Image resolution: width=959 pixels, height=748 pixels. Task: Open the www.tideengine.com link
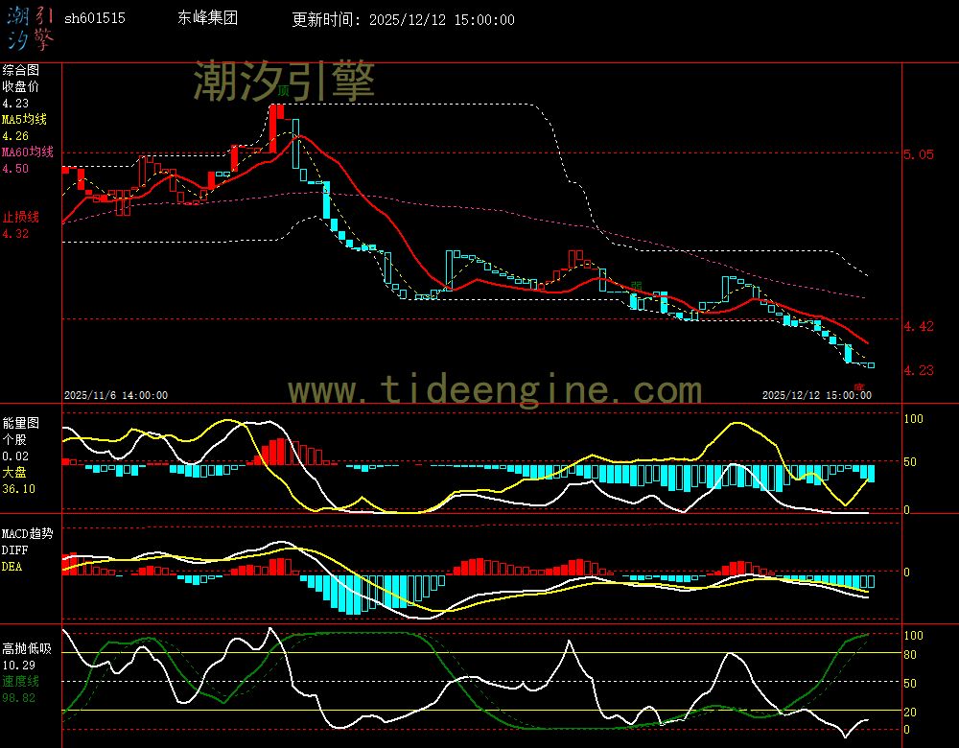click(495, 390)
